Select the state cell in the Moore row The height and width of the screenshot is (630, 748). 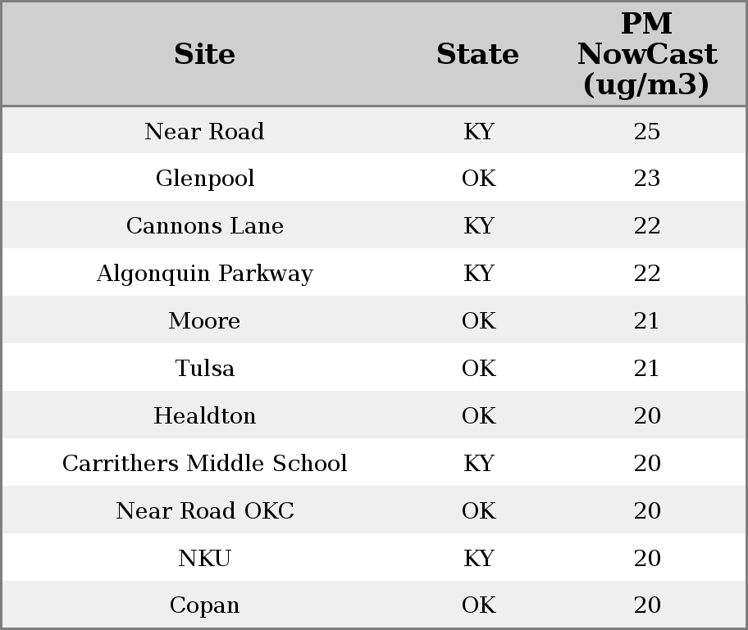[x=478, y=321]
